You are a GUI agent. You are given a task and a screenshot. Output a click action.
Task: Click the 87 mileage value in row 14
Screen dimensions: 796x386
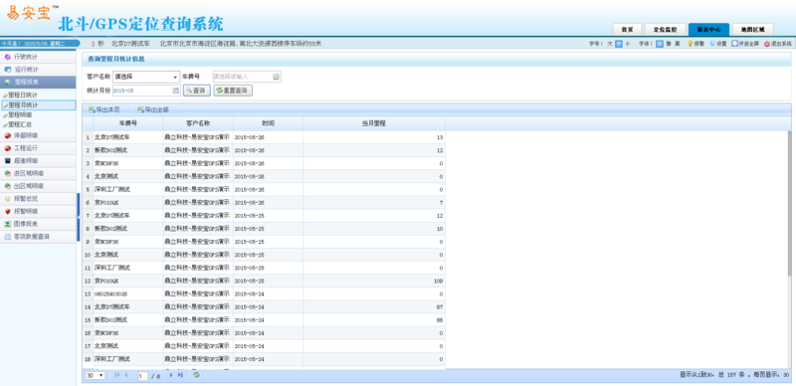point(440,307)
